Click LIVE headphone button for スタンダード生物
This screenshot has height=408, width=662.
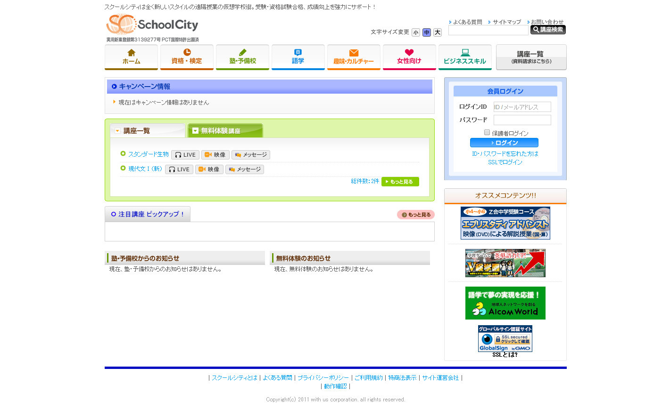pyautogui.click(x=185, y=155)
